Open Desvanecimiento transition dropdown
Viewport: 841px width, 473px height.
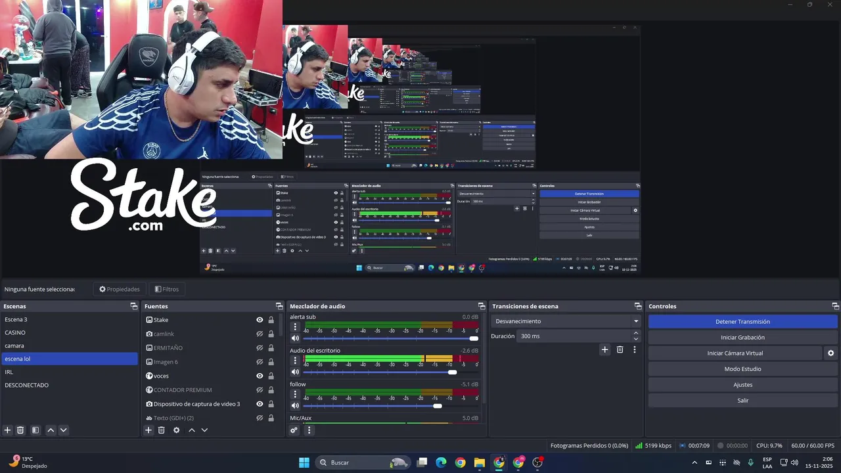pyautogui.click(x=566, y=321)
